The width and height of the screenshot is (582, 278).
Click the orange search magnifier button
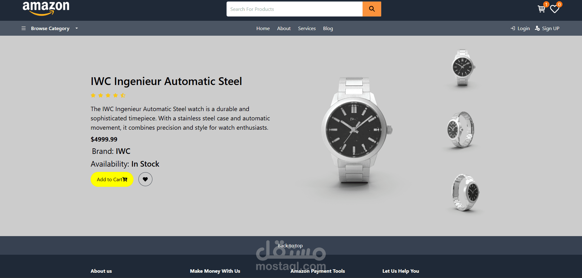[x=372, y=9]
